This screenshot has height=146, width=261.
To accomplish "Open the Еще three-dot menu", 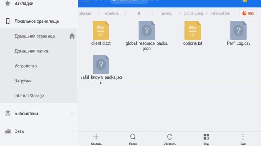I will click(243, 137).
